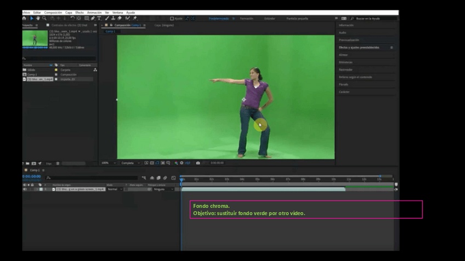
Task: Create new folder in the Project panel
Action: pyautogui.click(x=29, y=164)
